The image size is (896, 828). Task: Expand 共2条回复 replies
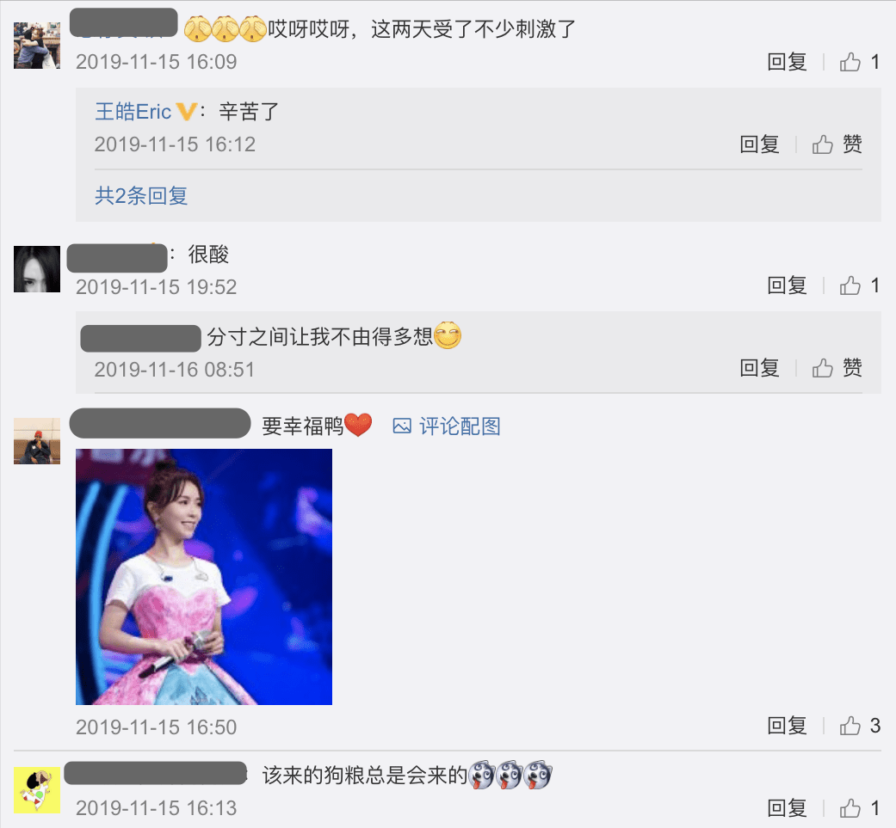141,196
